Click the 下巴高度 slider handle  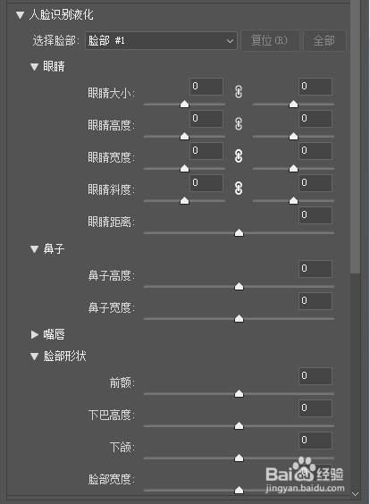pos(239,426)
